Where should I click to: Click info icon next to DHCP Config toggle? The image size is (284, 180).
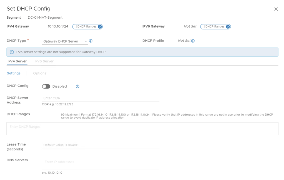[77, 87]
